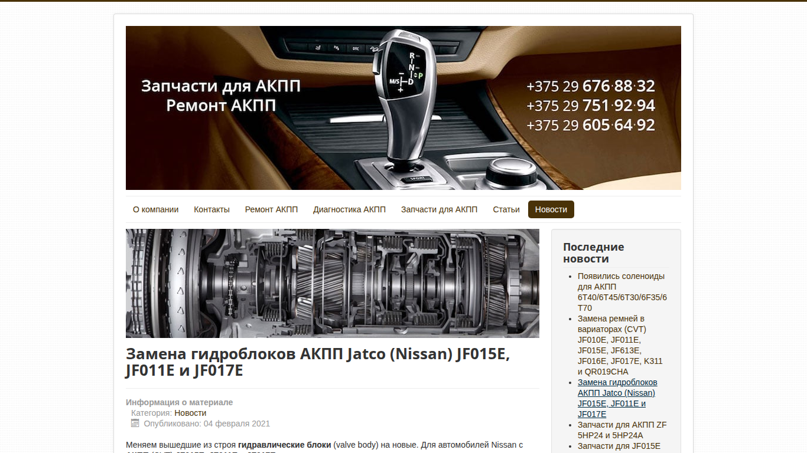This screenshot has width=807, height=453.
Task: Open the О компании menu item
Action: pyautogui.click(x=155, y=209)
